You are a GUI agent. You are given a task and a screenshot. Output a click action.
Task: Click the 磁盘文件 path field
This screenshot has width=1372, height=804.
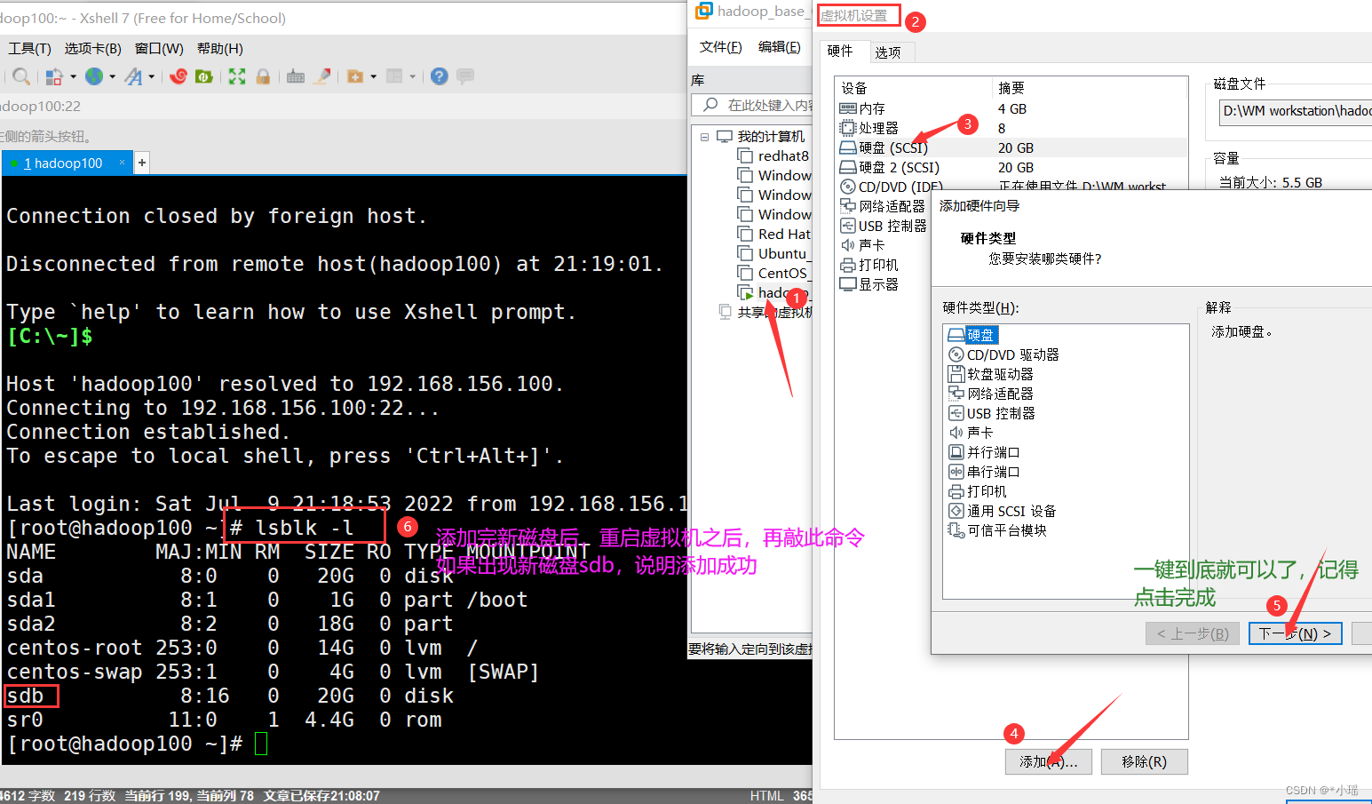point(1295,111)
